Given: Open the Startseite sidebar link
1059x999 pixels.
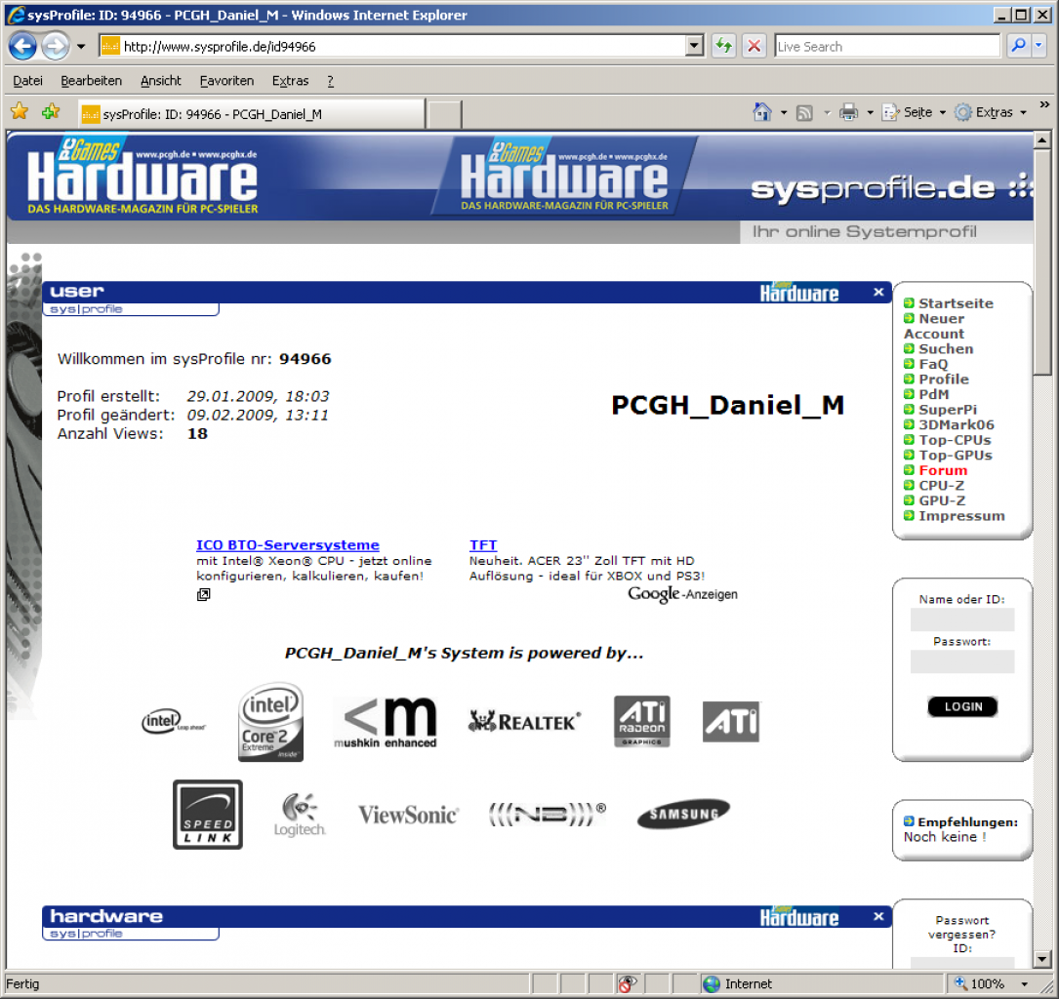Looking at the screenshot, I should coord(955,303).
